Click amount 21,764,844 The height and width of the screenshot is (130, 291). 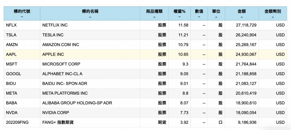point(246,64)
